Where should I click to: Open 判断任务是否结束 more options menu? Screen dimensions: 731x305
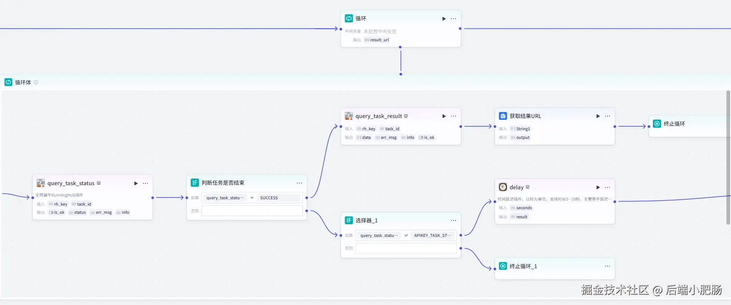[x=299, y=183]
